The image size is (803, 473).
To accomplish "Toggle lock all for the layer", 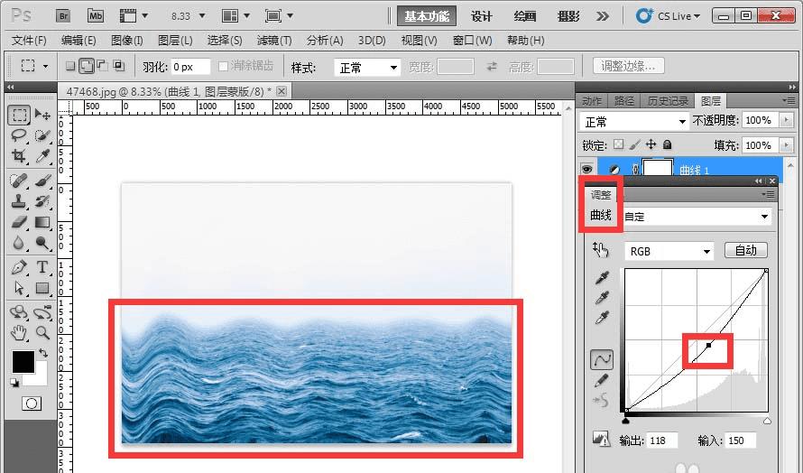I will click(x=667, y=144).
